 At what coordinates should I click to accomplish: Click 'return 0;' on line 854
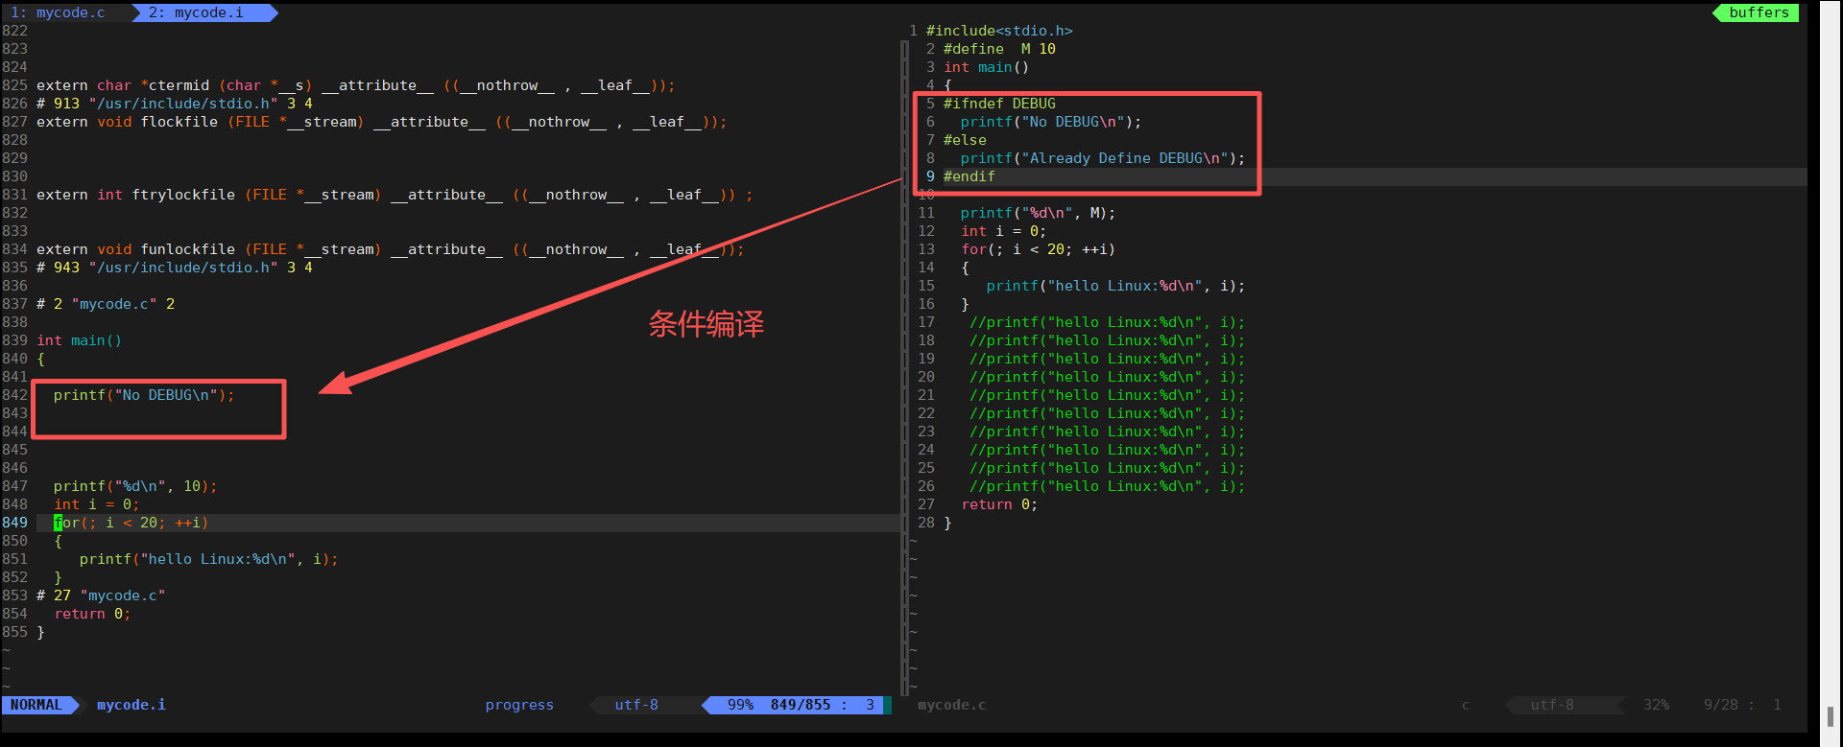[x=92, y=614]
